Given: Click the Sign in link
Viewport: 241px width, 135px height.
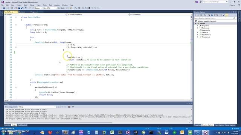Looking at the screenshot, I should tap(232, 5).
